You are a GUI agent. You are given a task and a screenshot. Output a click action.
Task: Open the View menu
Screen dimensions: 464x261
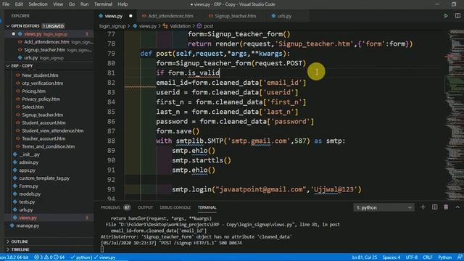[x=58, y=4]
